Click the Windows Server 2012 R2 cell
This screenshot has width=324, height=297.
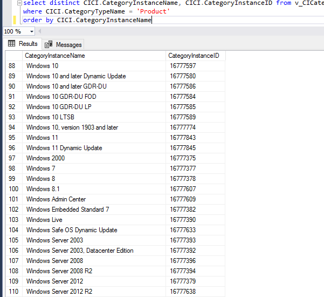(x=60, y=292)
